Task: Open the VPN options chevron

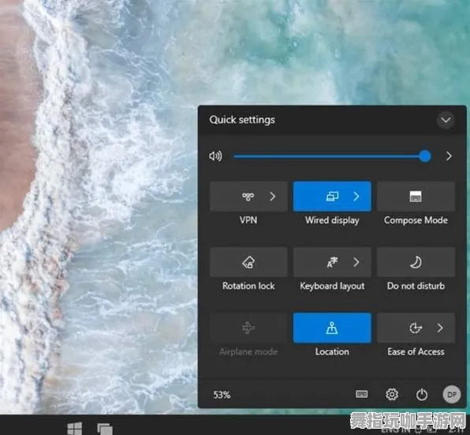Action: (272, 196)
